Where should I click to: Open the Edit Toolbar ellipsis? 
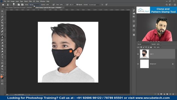point(2,72)
